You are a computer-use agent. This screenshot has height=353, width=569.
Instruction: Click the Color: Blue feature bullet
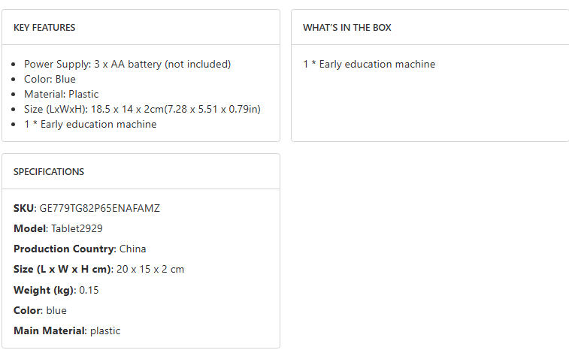[50, 80]
